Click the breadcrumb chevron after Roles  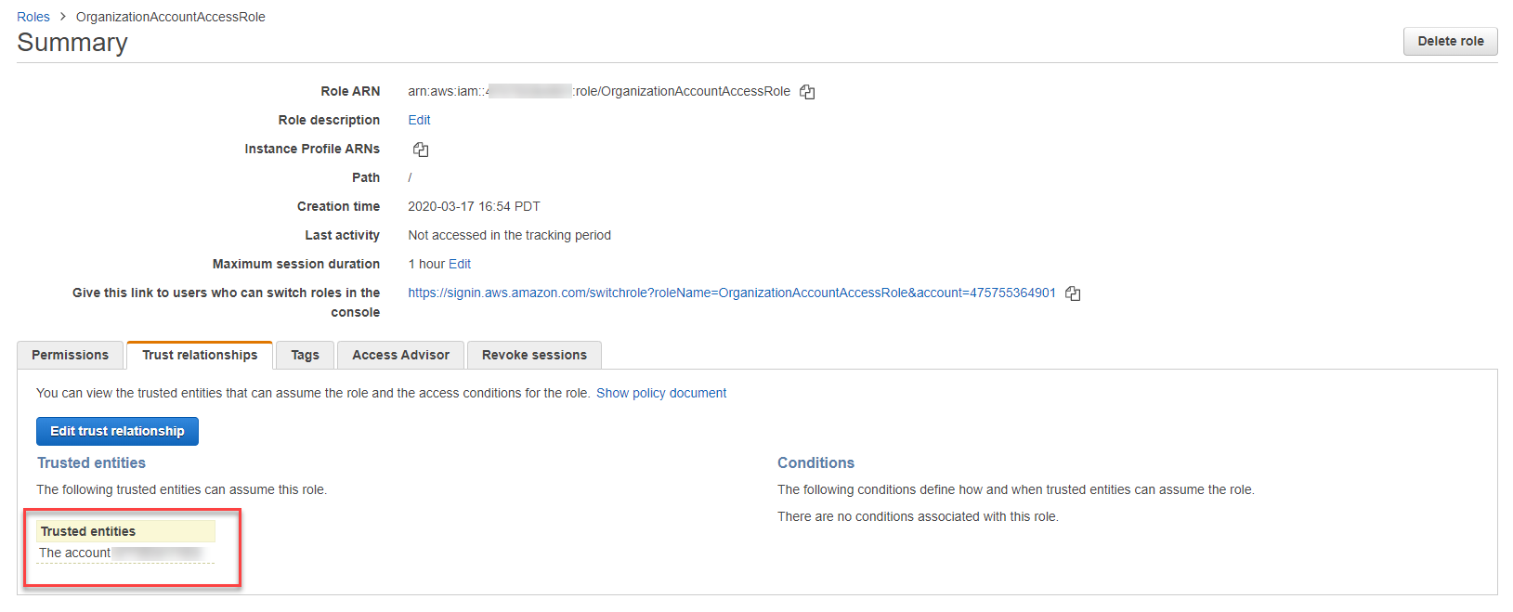pyautogui.click(x=63, y=17)
